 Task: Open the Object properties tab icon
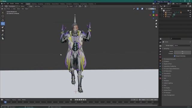(160, 61)
